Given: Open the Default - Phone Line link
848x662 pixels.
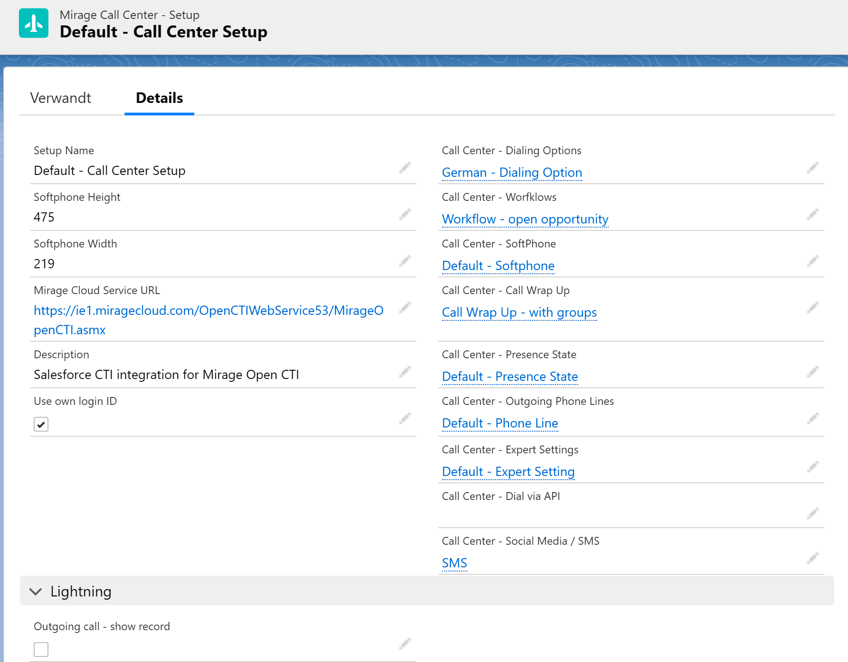Looking at the screenshot, I should click(x=500, y=423).
